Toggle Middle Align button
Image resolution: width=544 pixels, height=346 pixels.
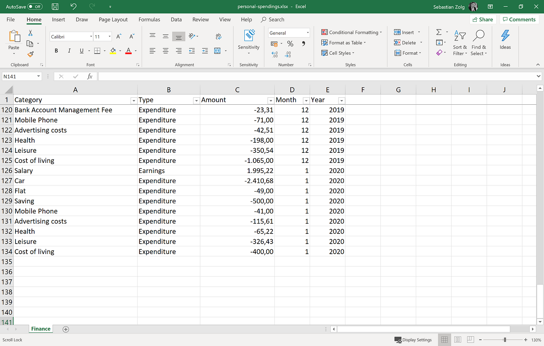[x=166, y=36]
